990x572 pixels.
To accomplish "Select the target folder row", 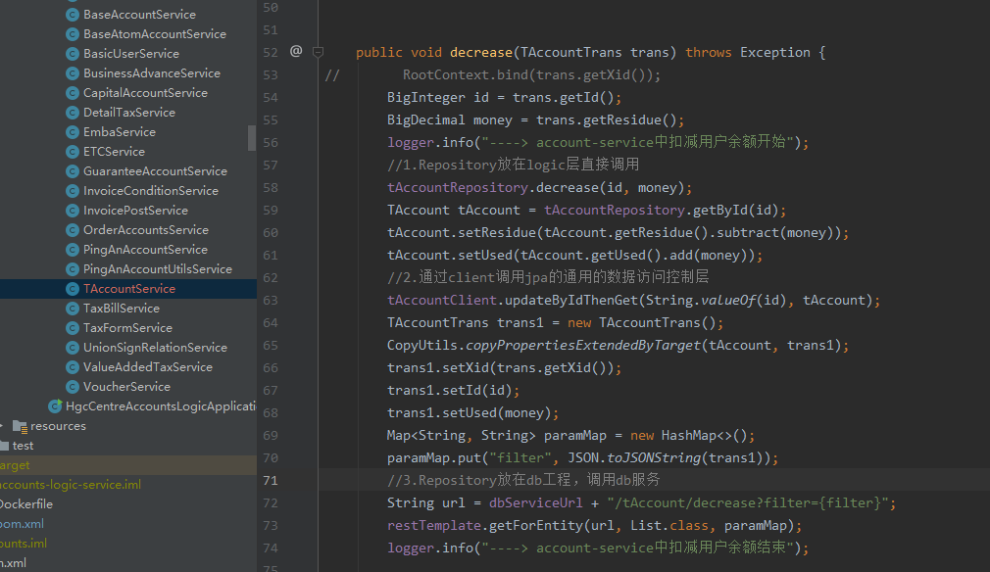I will (128, 465).
